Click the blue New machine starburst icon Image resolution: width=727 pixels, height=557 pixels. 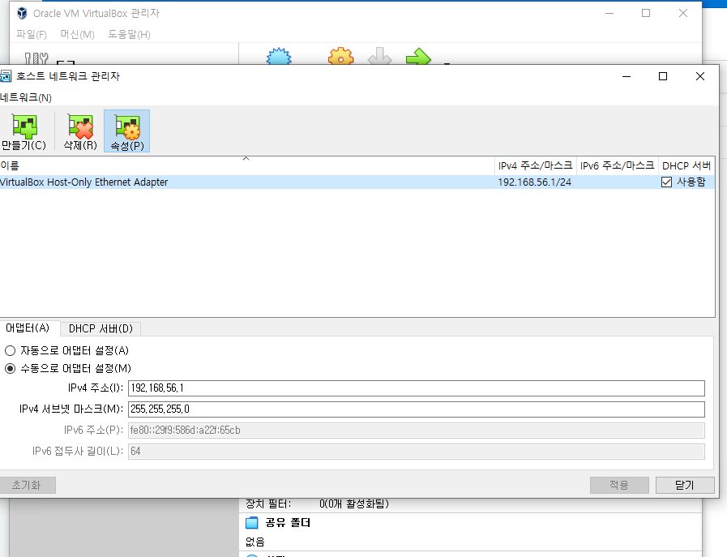coord(279,56)
